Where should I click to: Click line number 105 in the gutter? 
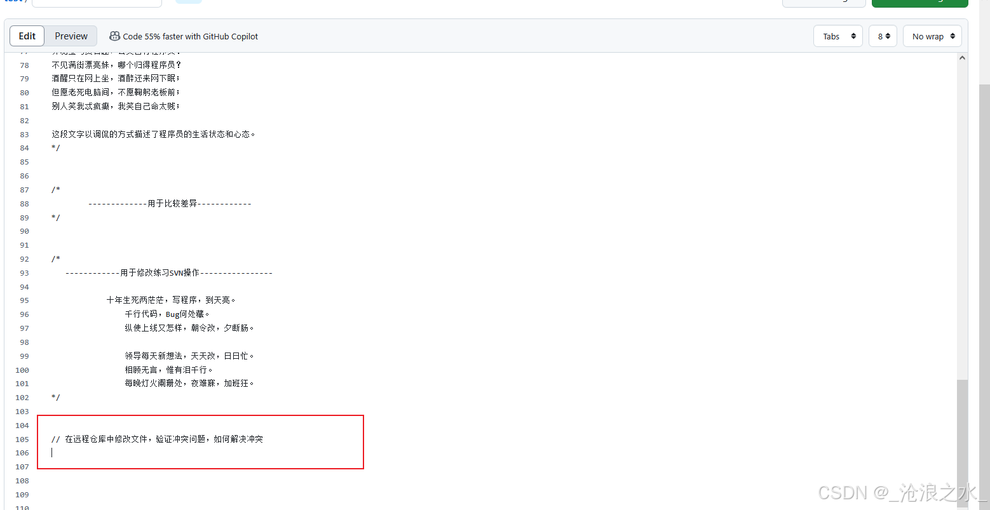(x=22, y=440)
